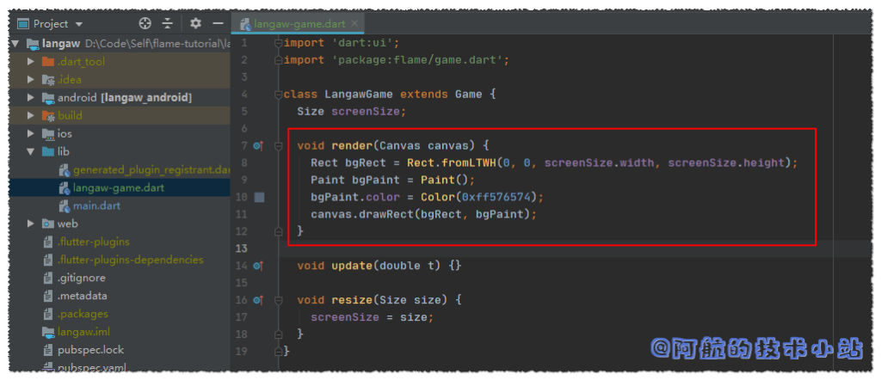Close the langaw-game.dart editor tab
This screenshot has width=881, height=380.
click(354, 25)
